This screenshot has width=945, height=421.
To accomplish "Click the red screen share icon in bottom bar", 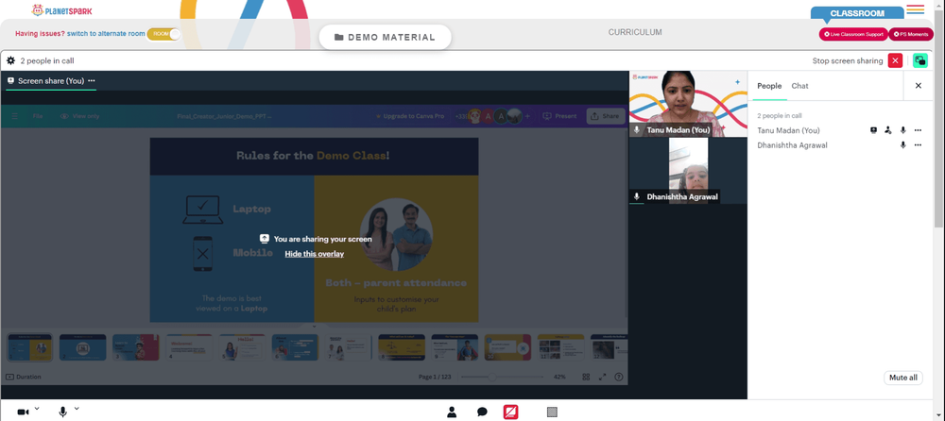I will tap(511, 412).
